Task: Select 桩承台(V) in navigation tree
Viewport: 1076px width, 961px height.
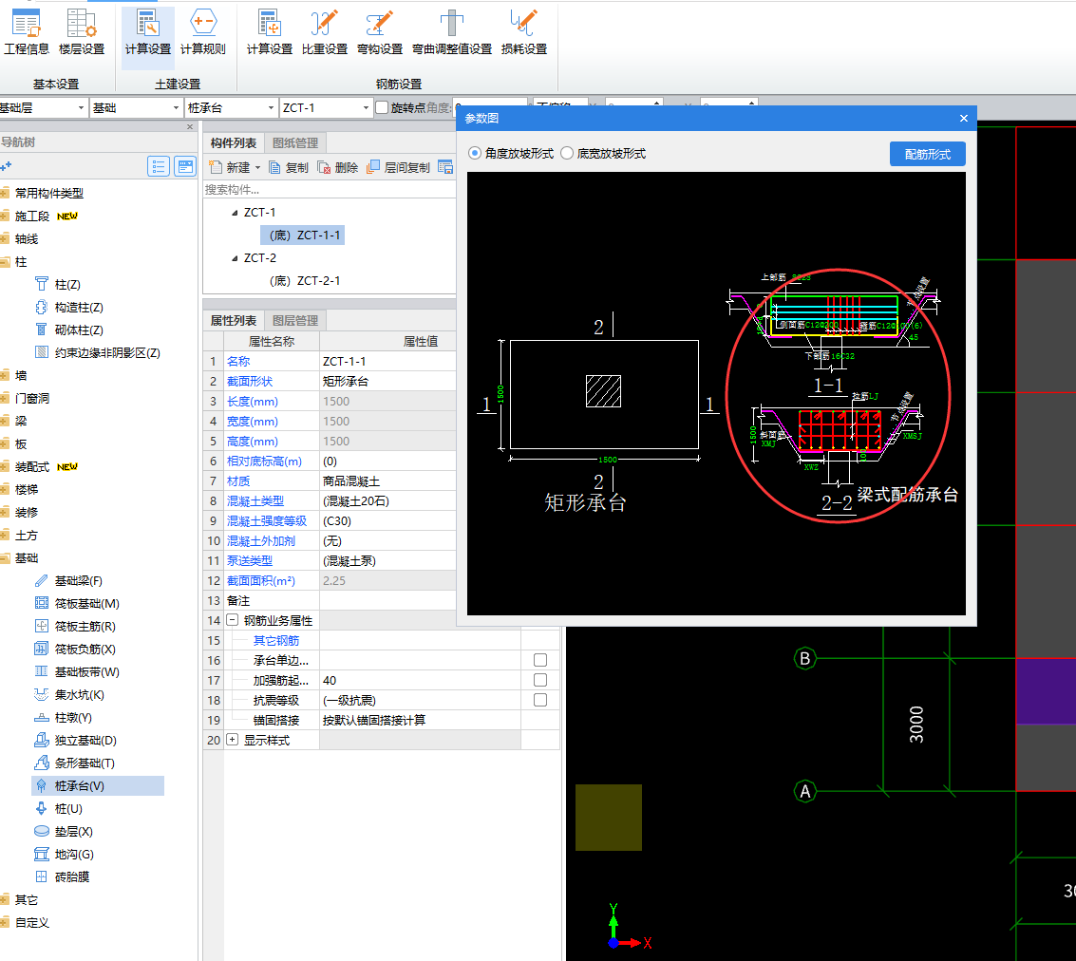Action: 98,786
